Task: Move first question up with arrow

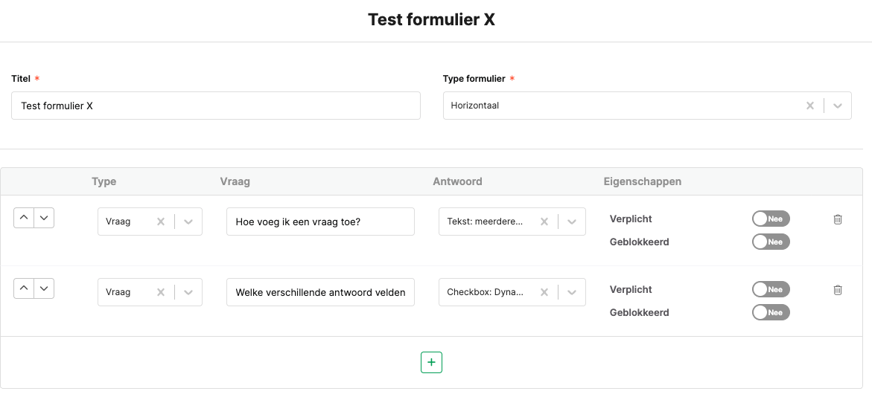Action: tap(24, 218)
